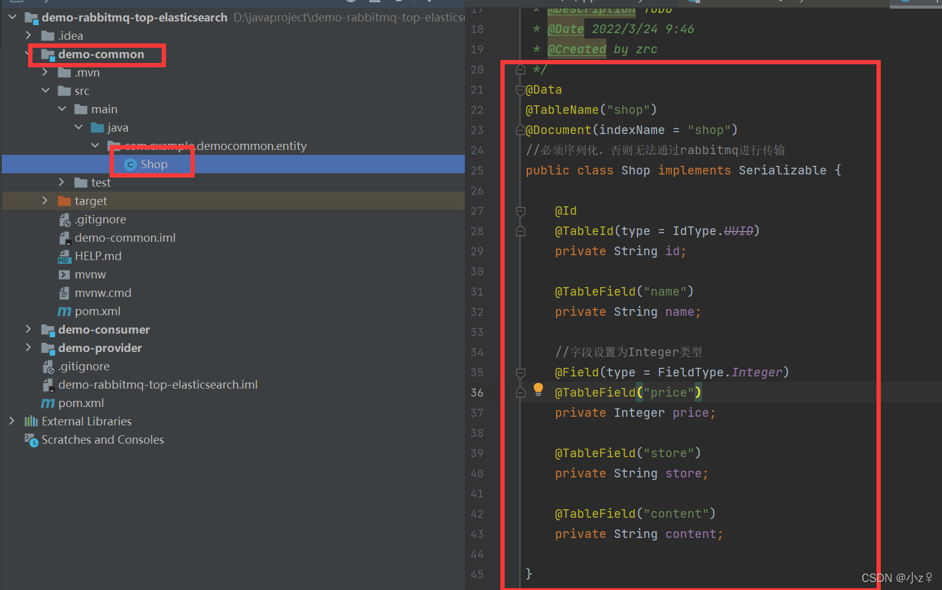This screenshot has height=590, width=942.
Task: Click the @Created tag in the doc comment
Action: (576, 49)
